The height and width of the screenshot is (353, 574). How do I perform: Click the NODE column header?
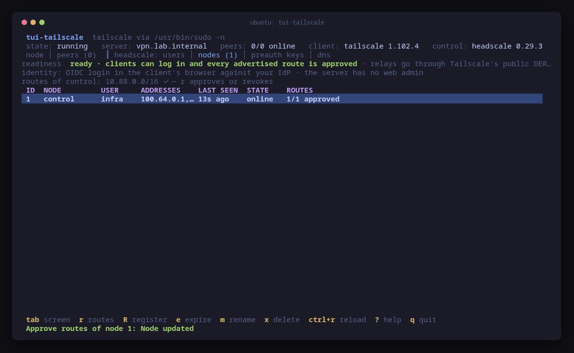[x=52, y=90]
